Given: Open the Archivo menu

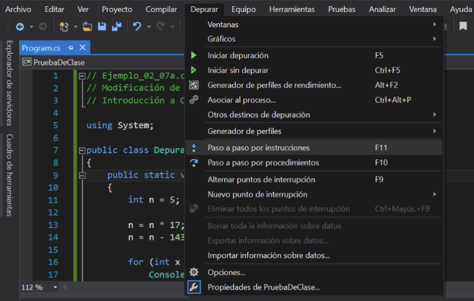Looking at the screenshot, I should point(18,10).
